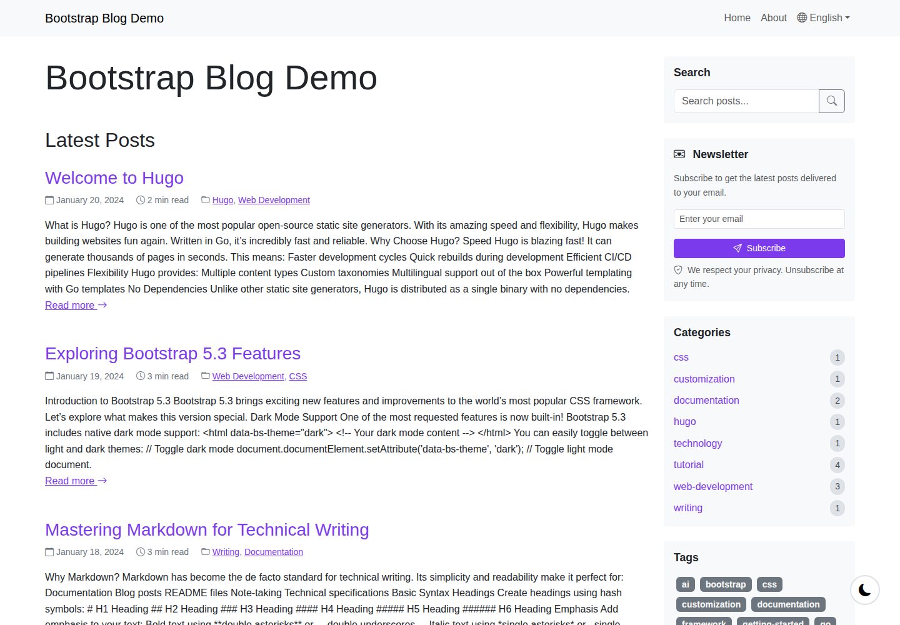This screenshot has width=900, height=625.
Task: Select writing in Categories list
Action: (x=688, y=507)
